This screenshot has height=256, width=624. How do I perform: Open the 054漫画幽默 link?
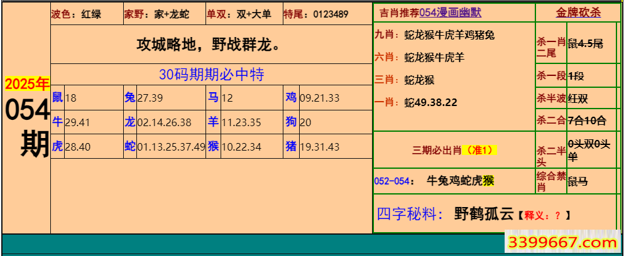pyautogui.click(x=451, y=14)
